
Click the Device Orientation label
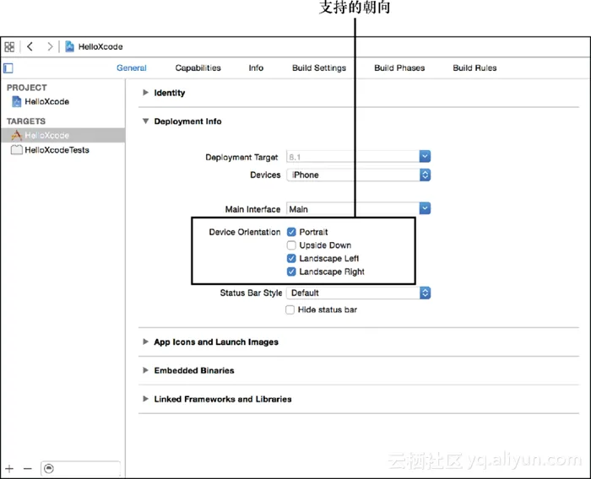[x=245, y=232]
